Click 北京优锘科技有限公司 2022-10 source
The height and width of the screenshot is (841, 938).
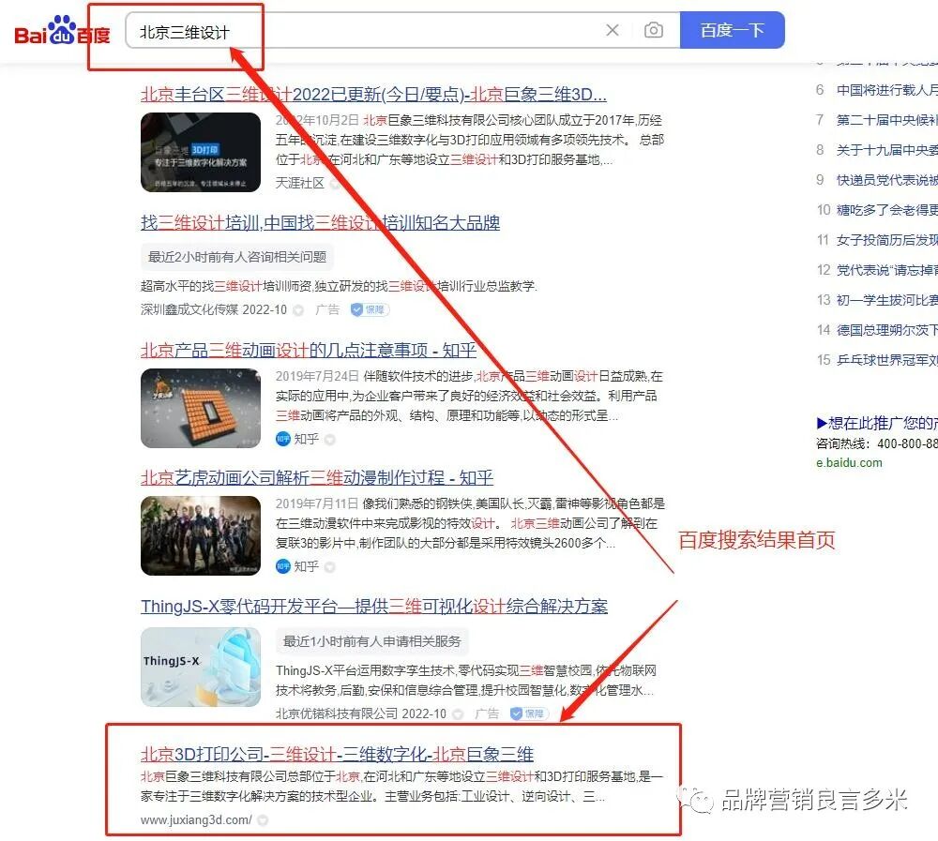coord(361,713)
